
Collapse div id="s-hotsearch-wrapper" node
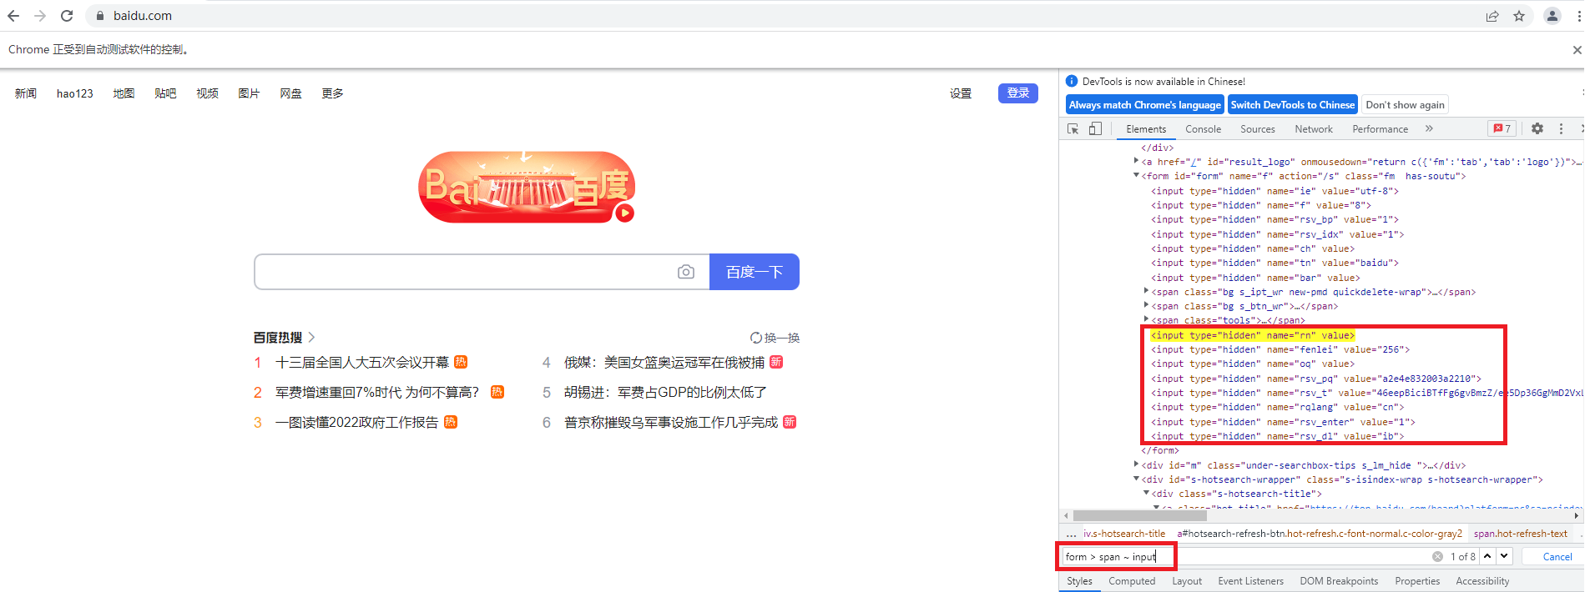pyautogui.click(x=1136, y=479)
